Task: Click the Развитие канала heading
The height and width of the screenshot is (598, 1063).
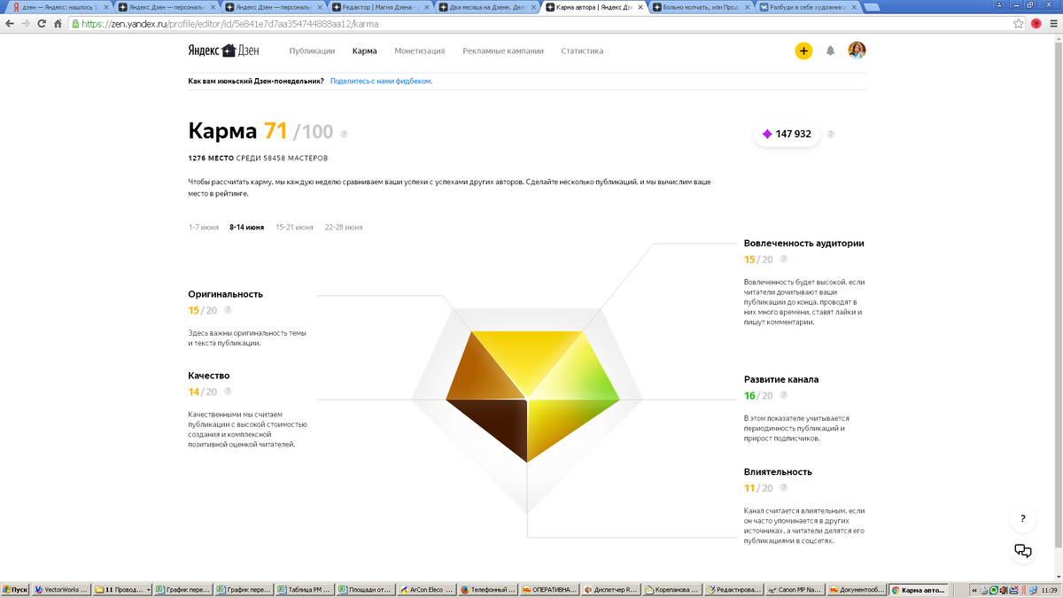Action: pos(781,379)
